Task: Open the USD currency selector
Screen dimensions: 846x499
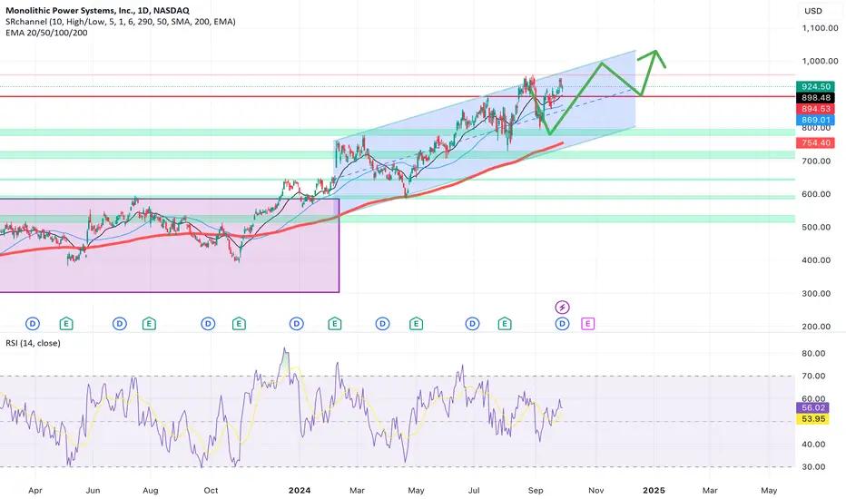Action: pyautogui.click(x=813, y=11)
